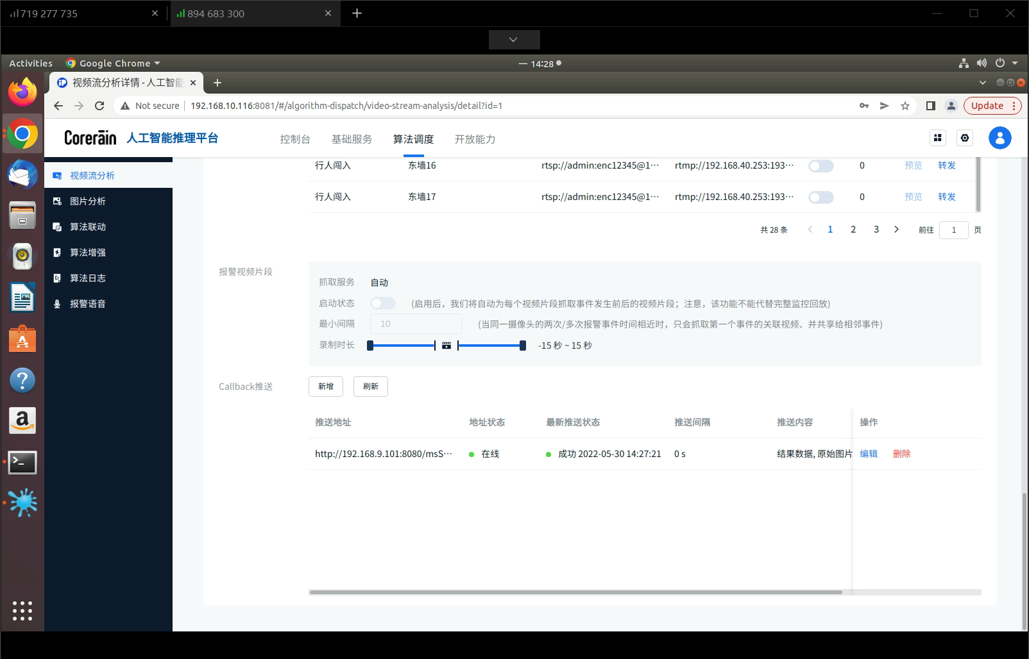Click the clapperboard icon on the recording slider
1029x659 pixels.
point(446,346)
